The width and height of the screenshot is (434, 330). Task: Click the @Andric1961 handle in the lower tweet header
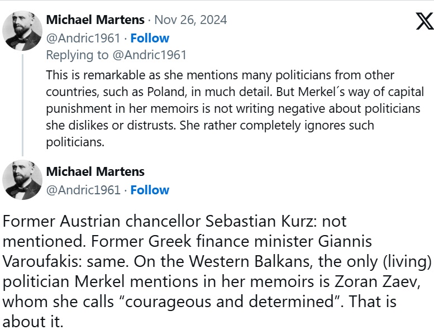83,190
